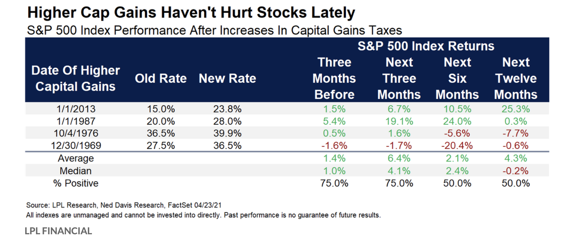Select the Old Rate column header
The image size is (569, 241).
point(161,78)
